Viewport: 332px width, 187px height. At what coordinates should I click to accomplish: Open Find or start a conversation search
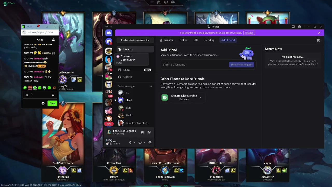point(135,40)
